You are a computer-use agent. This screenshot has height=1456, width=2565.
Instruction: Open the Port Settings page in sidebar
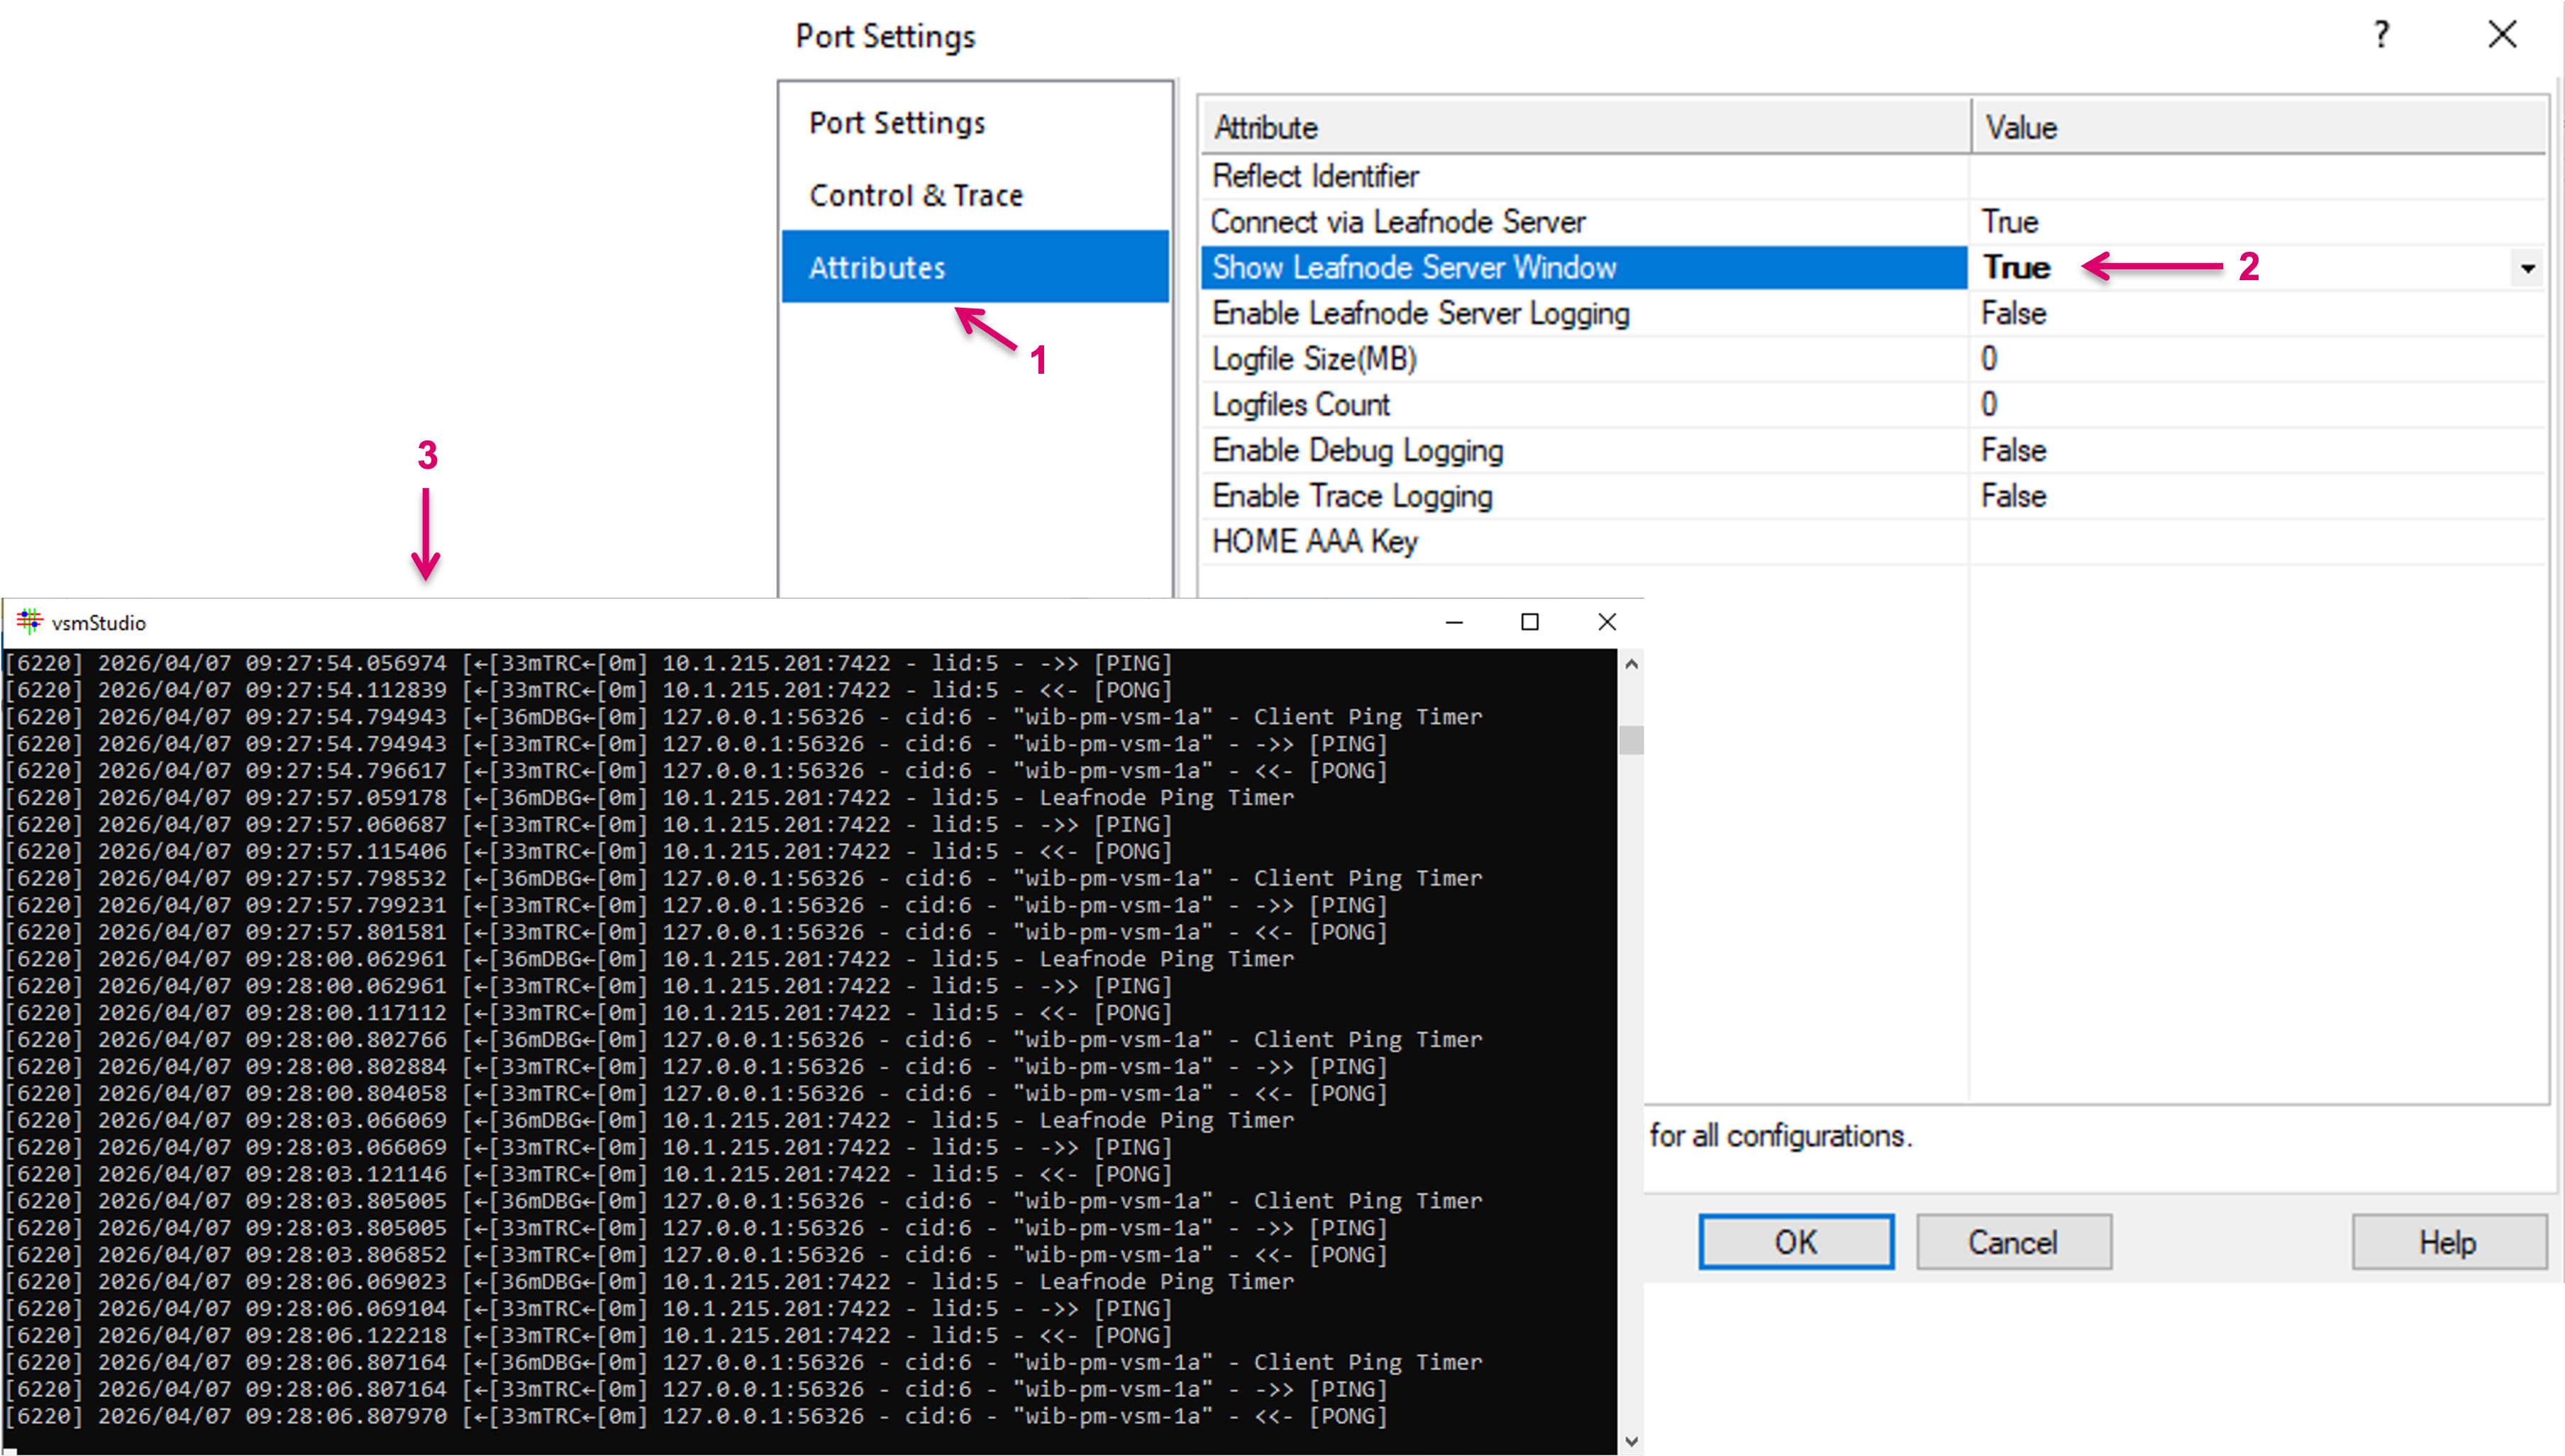896,123
